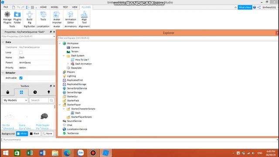Click the help question mark icon
Viewport: 279px width, 157px height.
tap(255, 7)
